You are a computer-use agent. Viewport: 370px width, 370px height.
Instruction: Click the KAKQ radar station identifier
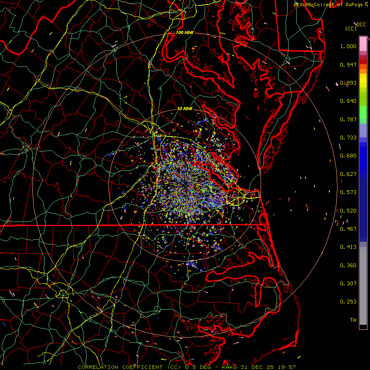pyautogui.click(x=230, y=367)
